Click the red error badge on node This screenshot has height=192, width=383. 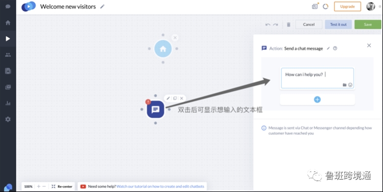point(148,102)
